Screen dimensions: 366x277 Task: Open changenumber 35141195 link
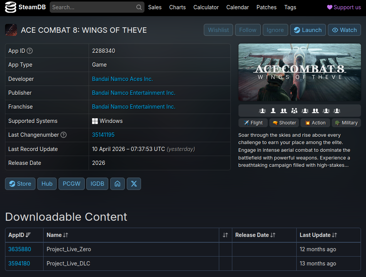pyautogui.click(x=103, y=135)
